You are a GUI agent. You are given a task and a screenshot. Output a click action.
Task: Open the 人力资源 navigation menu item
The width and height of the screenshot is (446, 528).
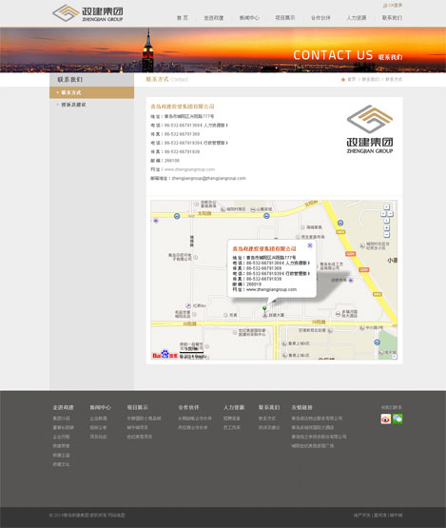[357, 18]
